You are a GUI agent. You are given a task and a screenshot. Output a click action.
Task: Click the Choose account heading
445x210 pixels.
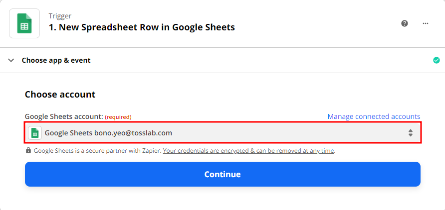60,94
